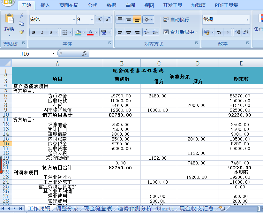The image size is (263, 213).
Task: Switch to the 插入 ribbon tab
Action: 45,5
